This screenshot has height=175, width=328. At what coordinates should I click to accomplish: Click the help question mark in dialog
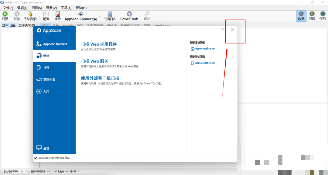[222, 30]
